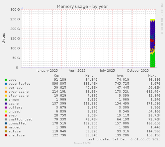Click the purple buffers legend swatch
Viewport: 165px width, 147px height.
(x=6, y=108)
